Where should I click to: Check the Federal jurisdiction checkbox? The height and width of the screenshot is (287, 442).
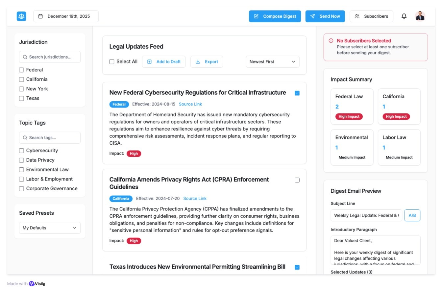tap(22, 70)
